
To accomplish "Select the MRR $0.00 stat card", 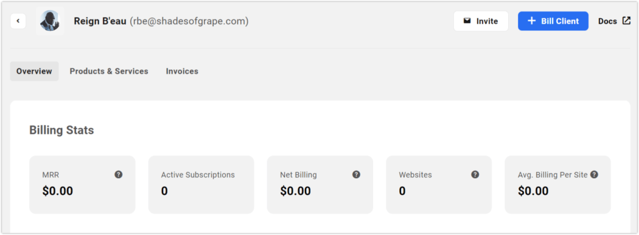I will click(x=82, y=185).
